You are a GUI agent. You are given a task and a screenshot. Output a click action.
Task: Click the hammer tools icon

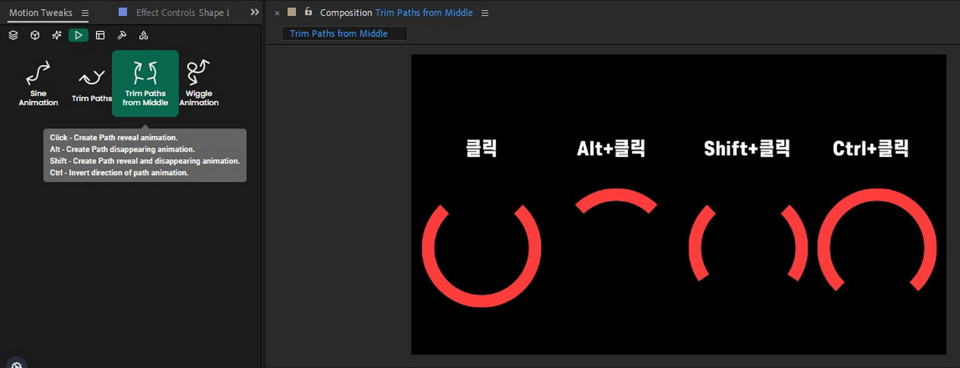pyautogui.click(x=122, y=35)
